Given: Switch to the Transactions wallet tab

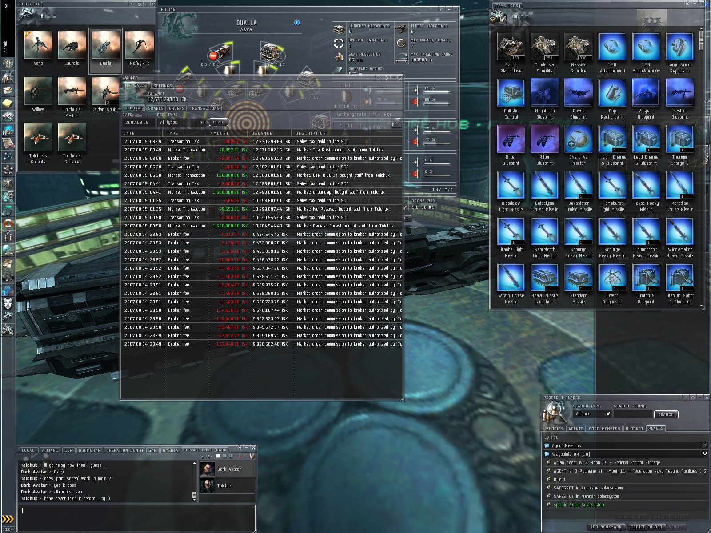Looking at the screenshot, I should coord(204,108).
